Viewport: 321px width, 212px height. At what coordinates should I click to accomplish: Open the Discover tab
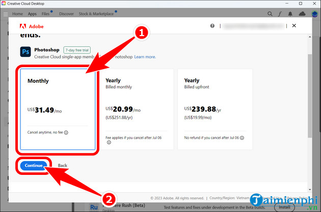tap(66, 14)
